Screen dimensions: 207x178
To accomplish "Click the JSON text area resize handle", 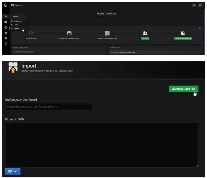I will (197, 166).
